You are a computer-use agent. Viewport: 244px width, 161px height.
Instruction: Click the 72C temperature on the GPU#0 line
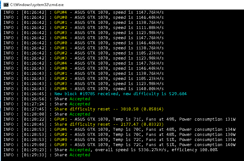[x=137, y=140]
